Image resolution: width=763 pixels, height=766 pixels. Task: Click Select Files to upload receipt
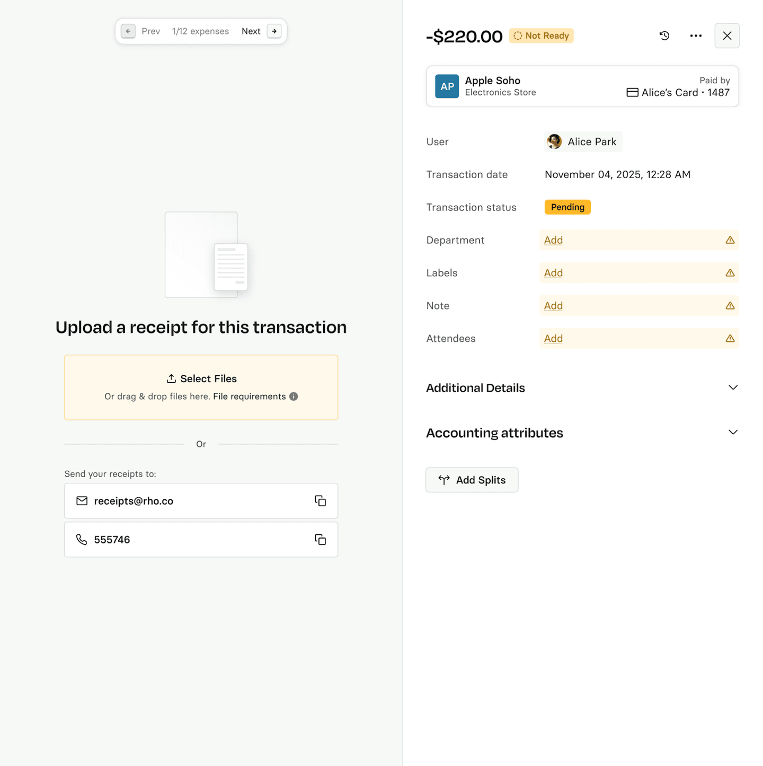coord(201,379)
